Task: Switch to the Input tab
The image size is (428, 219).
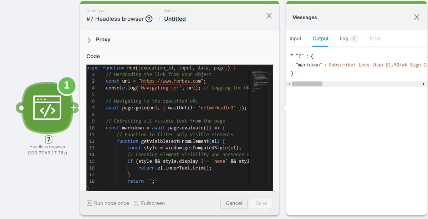Action: [x=295, y=38]
